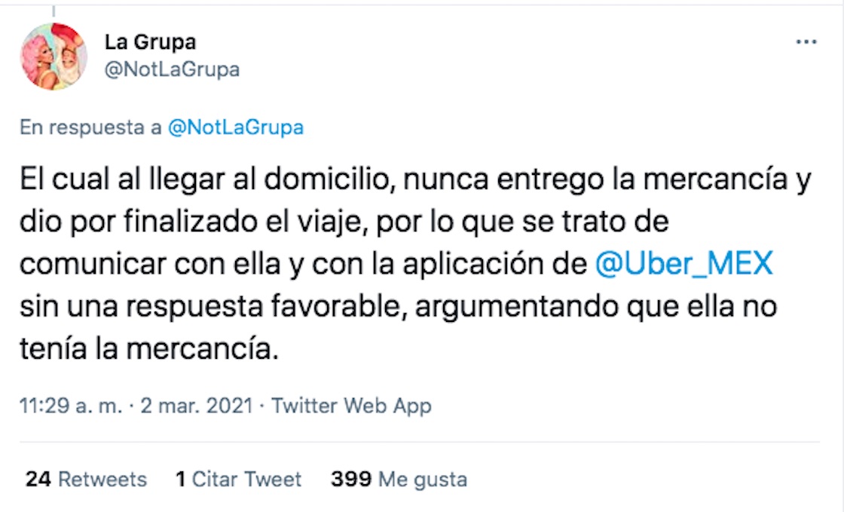Open the La Grupa display name
Screen dimensions: 844x512
(x=150, y=42)
